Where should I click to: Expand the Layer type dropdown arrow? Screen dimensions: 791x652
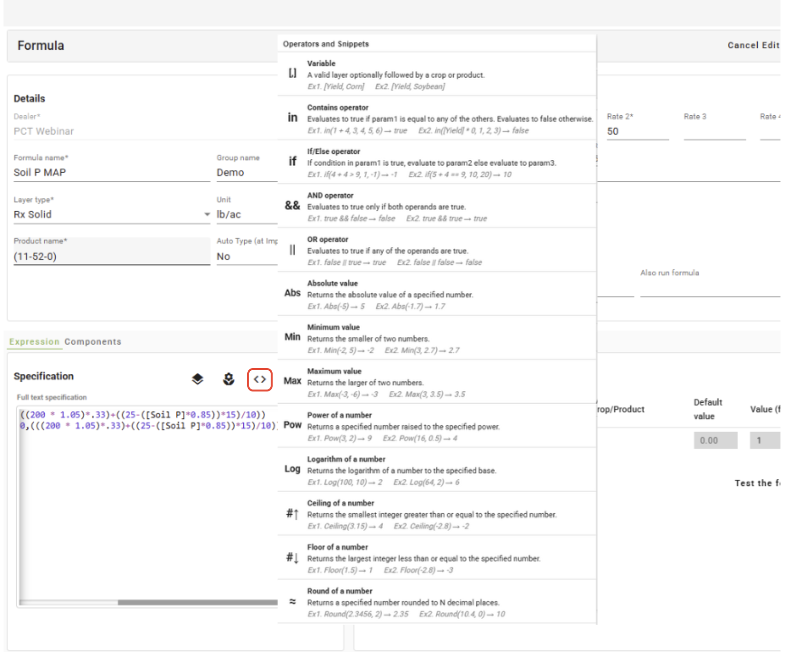click(x=207, y=215)
